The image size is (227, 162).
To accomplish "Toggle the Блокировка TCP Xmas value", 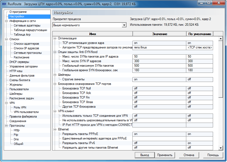I will (x=159, y=102).
